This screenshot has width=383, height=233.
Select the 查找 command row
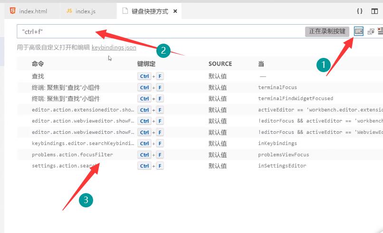coord(200,76)
